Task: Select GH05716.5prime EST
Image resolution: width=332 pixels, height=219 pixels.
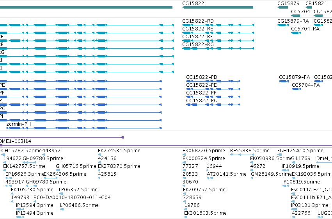Action: click(58, 170)
